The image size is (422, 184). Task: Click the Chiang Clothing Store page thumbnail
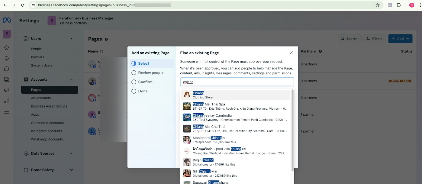click(x=187, y=95)
